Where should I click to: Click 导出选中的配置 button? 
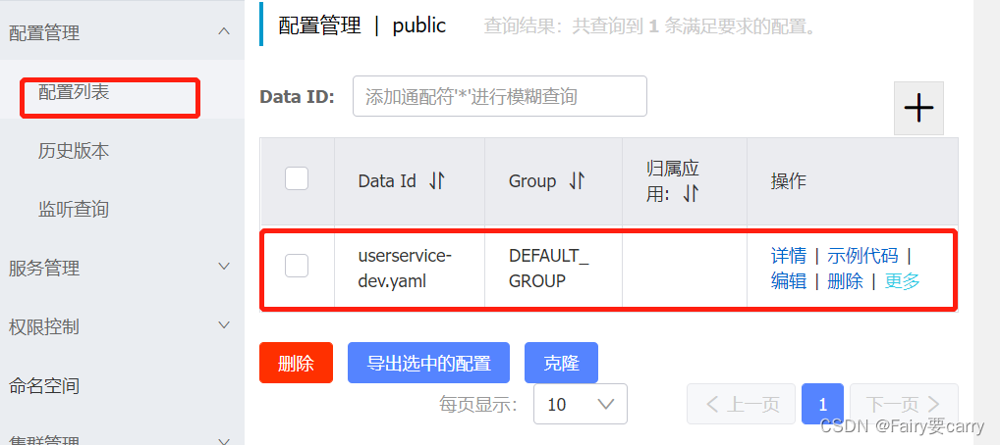coord(428,363)
